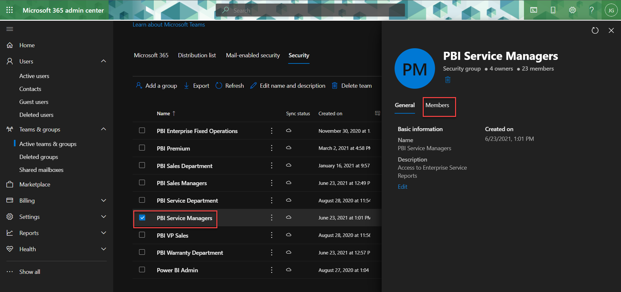Screen dimensions: 621x292
Task: Uncheck the PBI Service Managers checkbox
Action: (x=142, y=218)
